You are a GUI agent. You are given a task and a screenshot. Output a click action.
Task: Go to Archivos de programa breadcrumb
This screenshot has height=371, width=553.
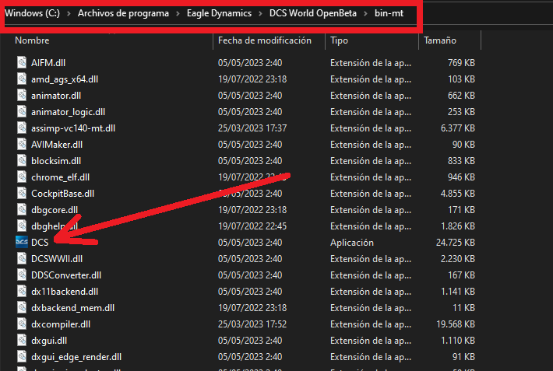coord(123,13)
